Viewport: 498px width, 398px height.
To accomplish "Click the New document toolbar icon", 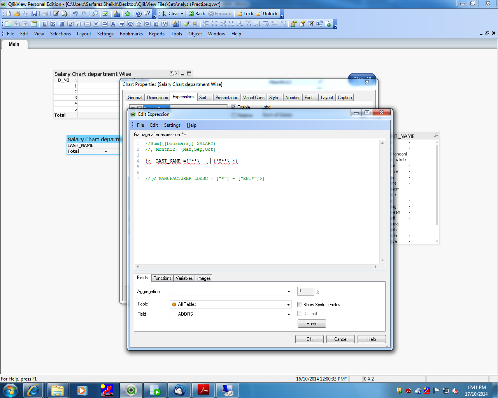I will pyautogui.click(x=8, y=14).
